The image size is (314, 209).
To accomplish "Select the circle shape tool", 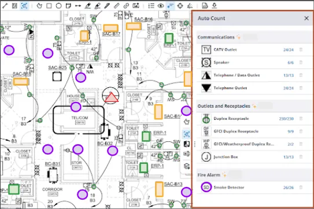I will coord(58,6).
